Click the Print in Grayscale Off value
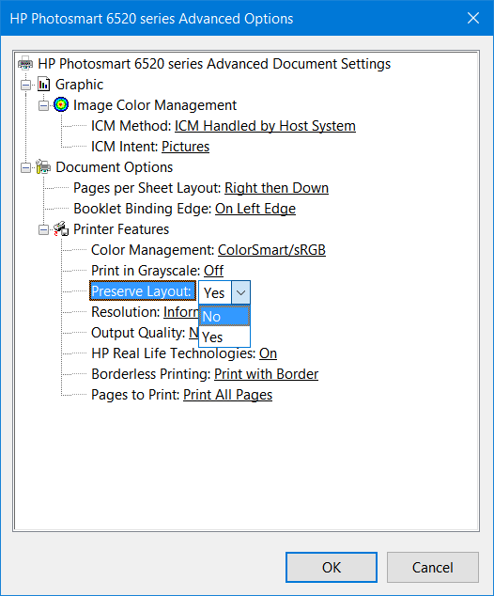The image size is (494, 596). click(213, 270)
